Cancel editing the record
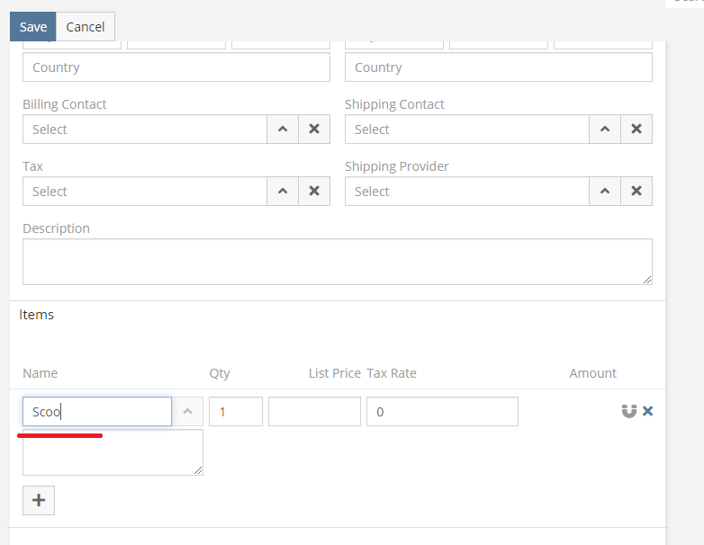Viewport: 704px width, 545px height. [86, 27]
